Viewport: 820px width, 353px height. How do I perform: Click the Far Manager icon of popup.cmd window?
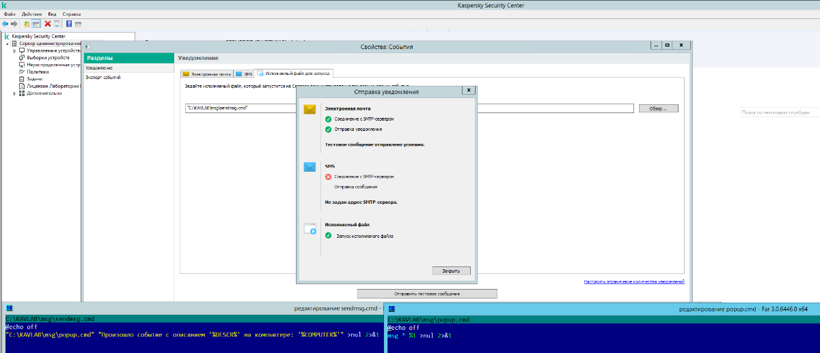[392, 309]
